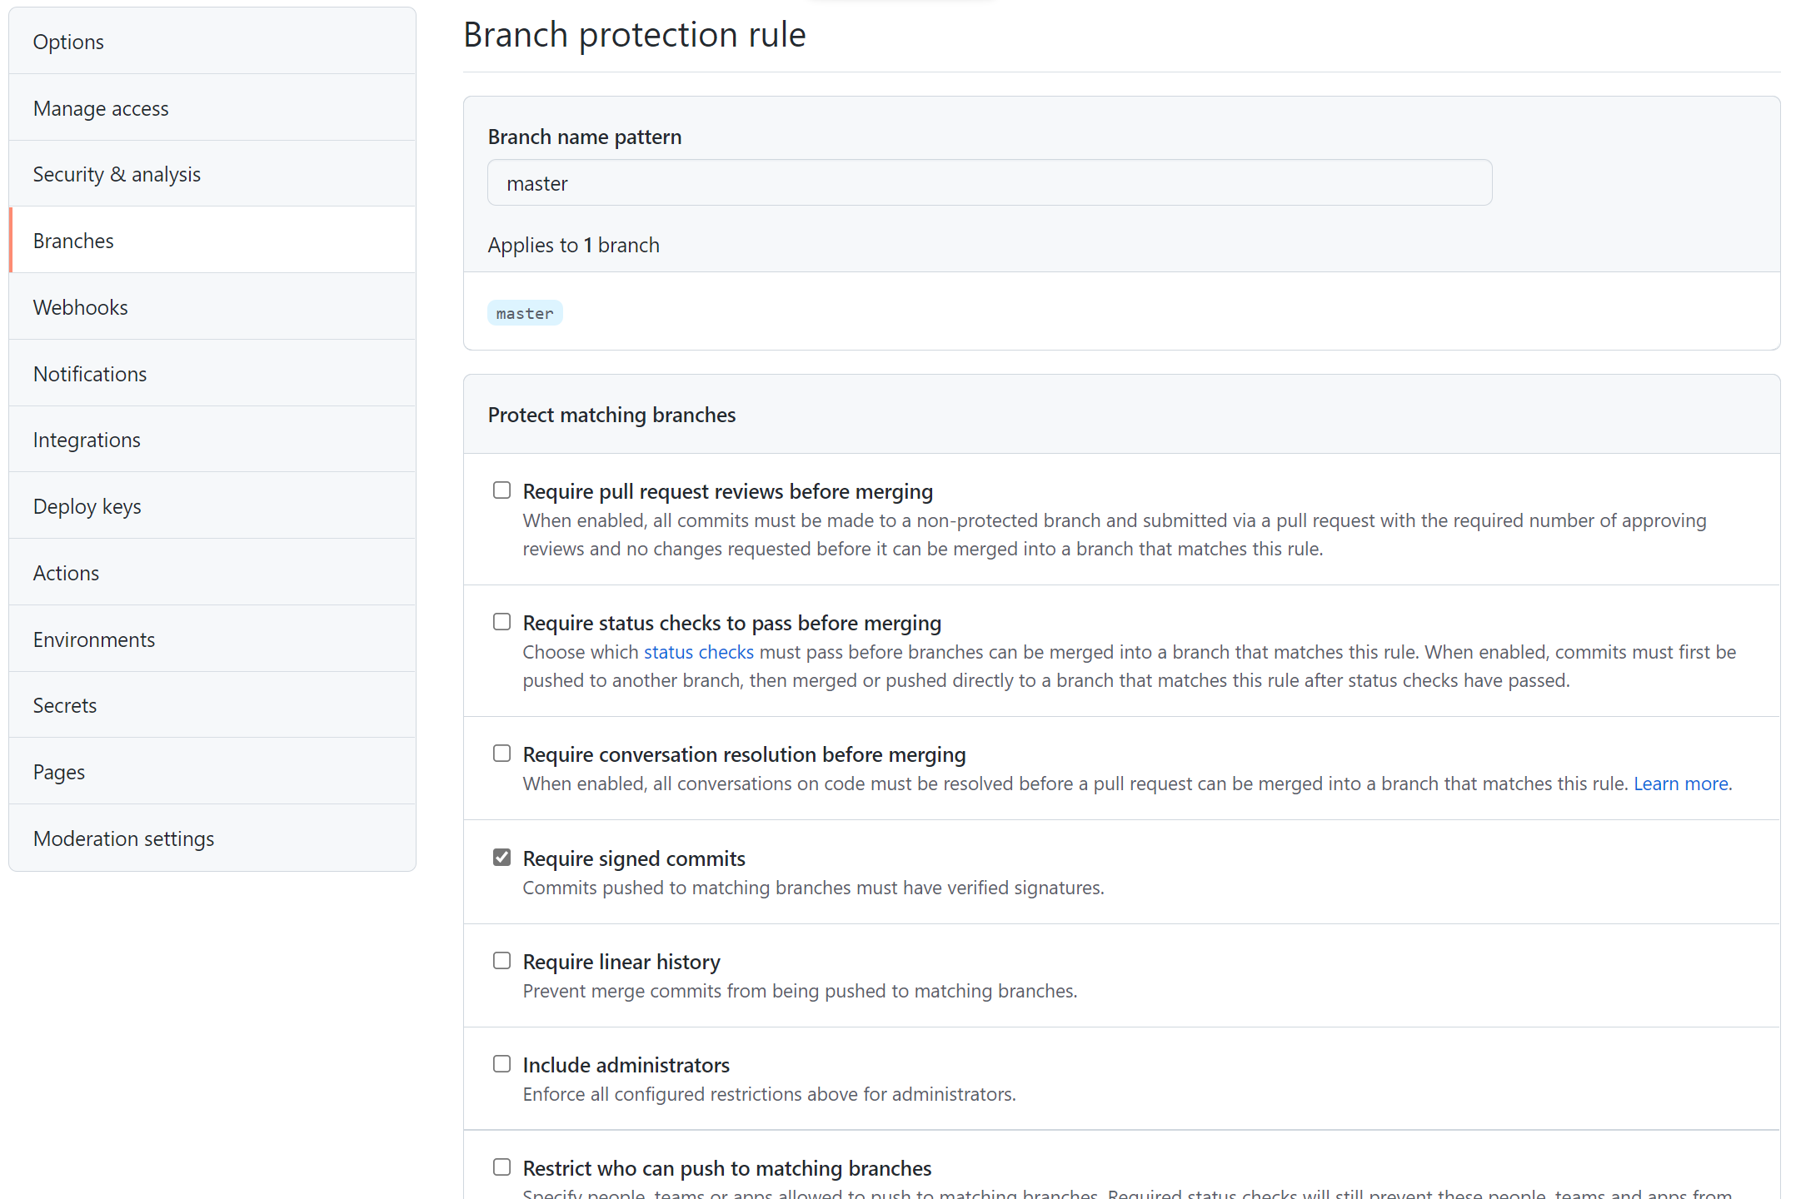Click the Environments sidebar icon
This screenshot has width=1796, height=1199.
(93, 639)
